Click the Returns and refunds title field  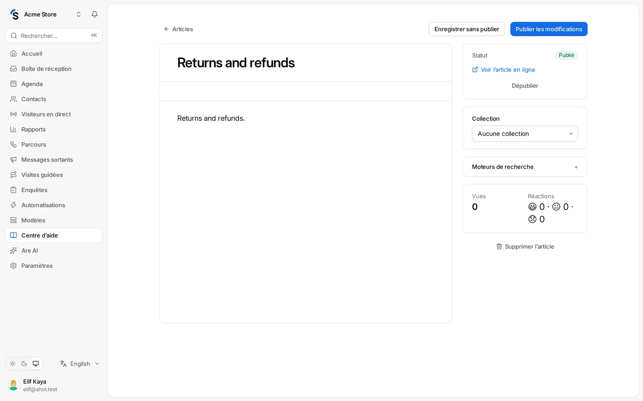pos(305,63)
